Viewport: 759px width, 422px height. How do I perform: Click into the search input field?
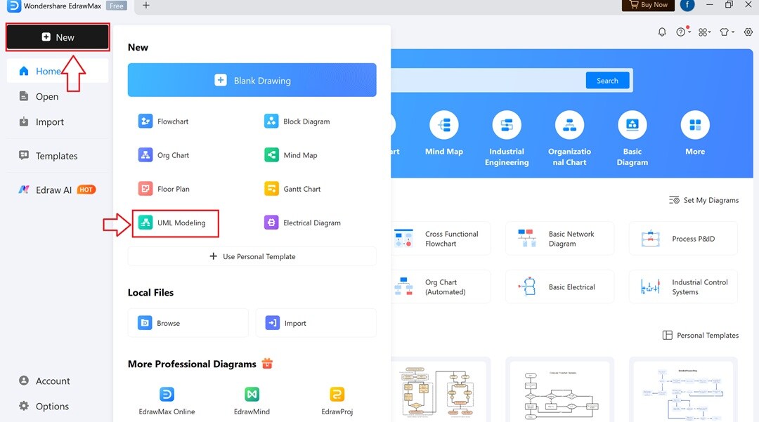pyautogui.click(x=488, y=80)
